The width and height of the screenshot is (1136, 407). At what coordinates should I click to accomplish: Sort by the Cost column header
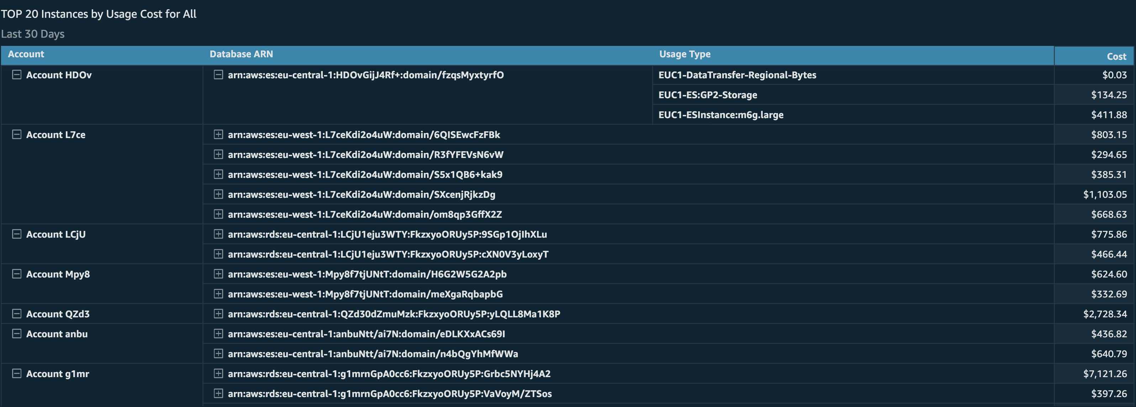click(x=1116, y=57)
